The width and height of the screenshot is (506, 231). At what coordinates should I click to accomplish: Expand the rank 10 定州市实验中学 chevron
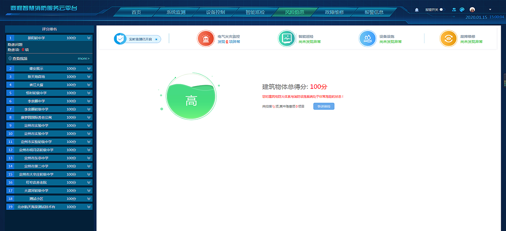[89, 133]
